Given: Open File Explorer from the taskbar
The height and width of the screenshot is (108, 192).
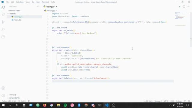Looking at the screenshot, I should 58,105.
